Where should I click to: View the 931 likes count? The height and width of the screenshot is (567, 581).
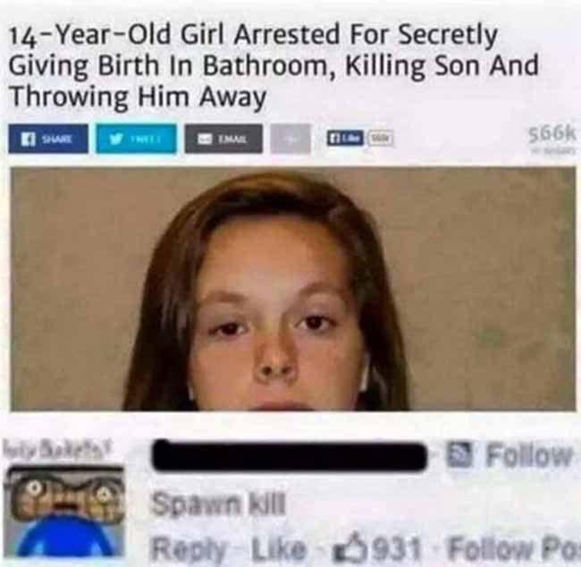[x=397, y=548]
